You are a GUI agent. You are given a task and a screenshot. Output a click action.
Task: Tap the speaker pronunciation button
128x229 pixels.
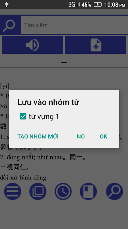(x=32, y=45)
